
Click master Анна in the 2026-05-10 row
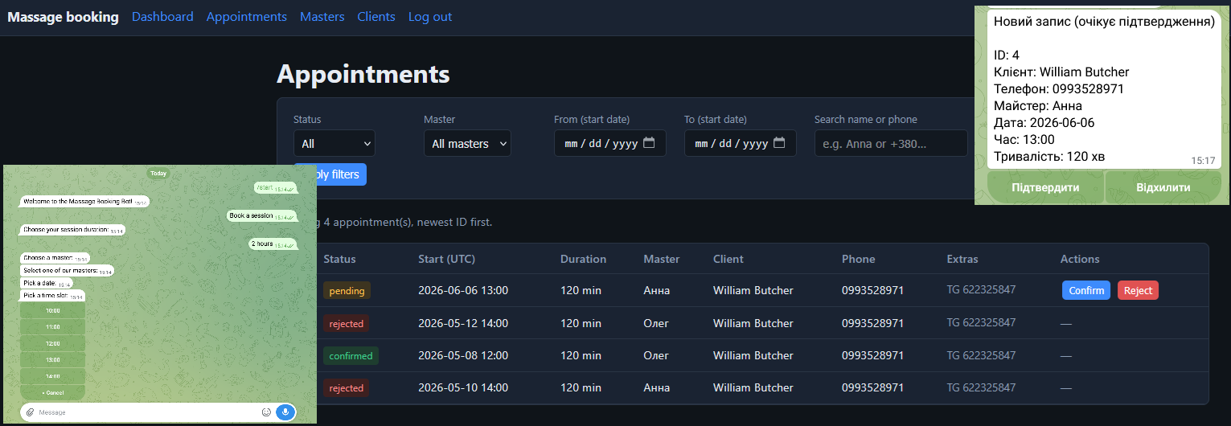pyautogui.click(x=658, y=387)
